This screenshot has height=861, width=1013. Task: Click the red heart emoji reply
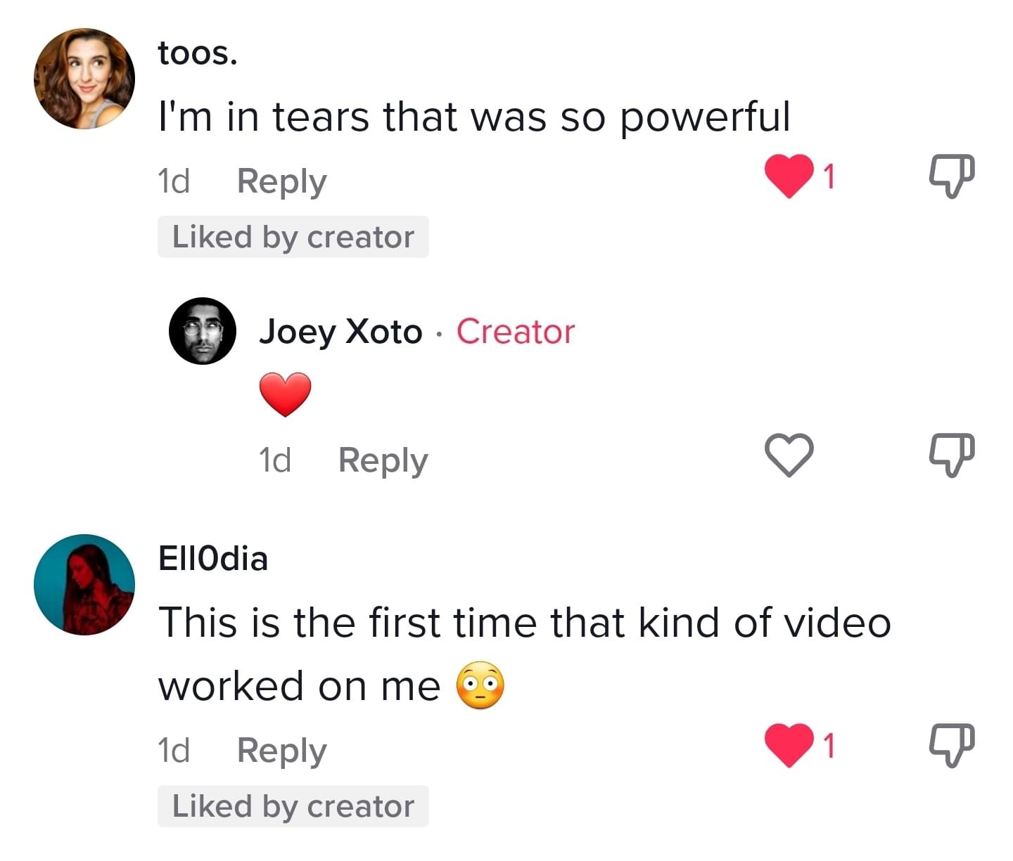click(285, 394)
